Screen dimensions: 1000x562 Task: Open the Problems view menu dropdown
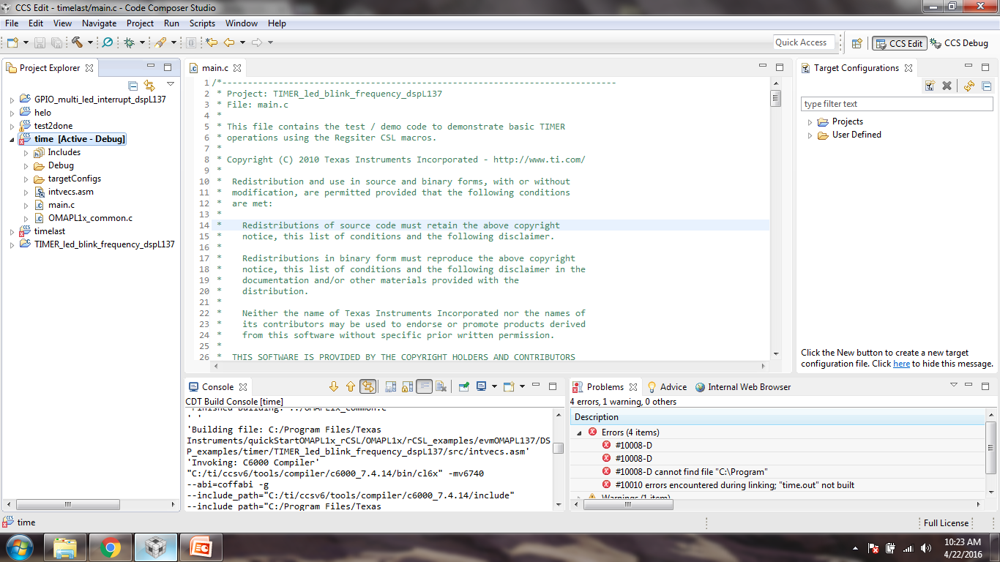953,385
